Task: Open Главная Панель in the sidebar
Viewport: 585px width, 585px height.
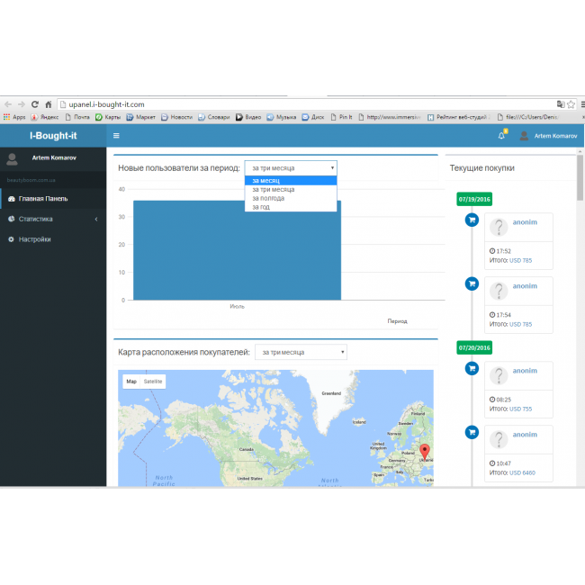Action: [43, 198]
